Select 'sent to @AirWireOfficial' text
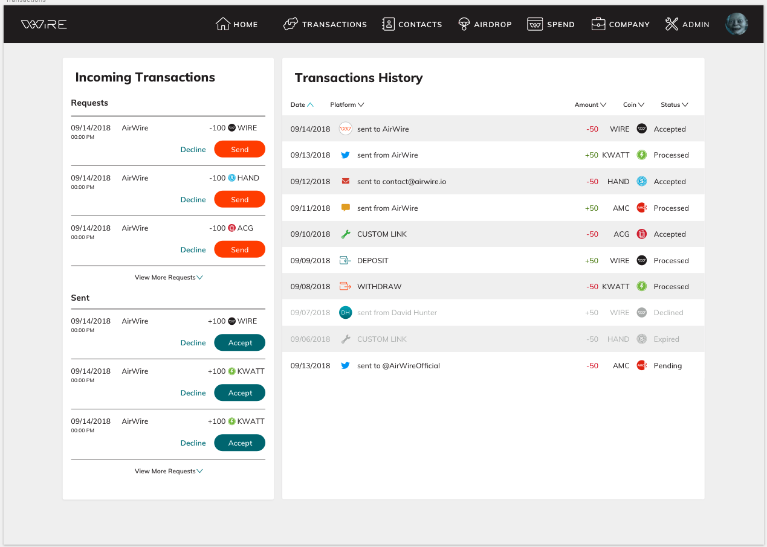This screenshot has width=767, height=547. pos(398,366)
